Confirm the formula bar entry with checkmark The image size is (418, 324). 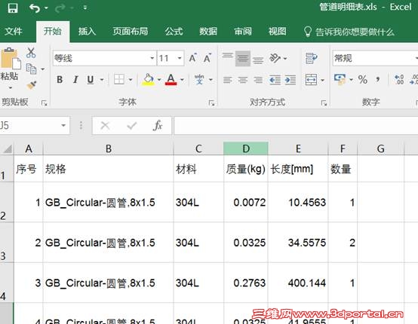131,125
